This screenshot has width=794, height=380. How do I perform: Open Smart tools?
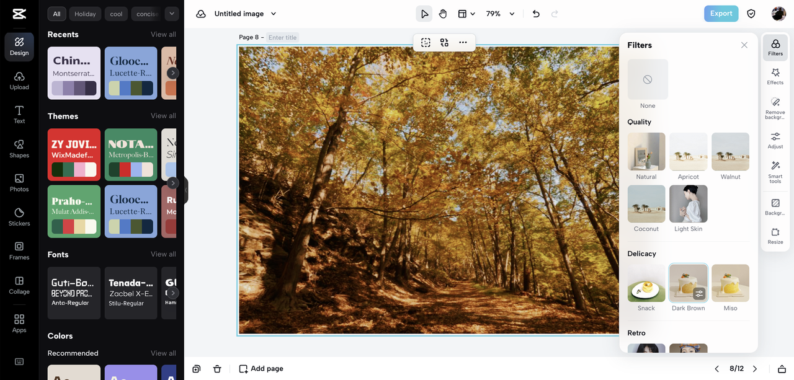(775, 172)
